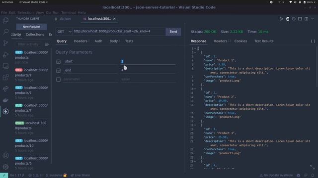Screen dimensions: 318x178
Task: Switch to the request Headers tab
Action: [81, 41]
